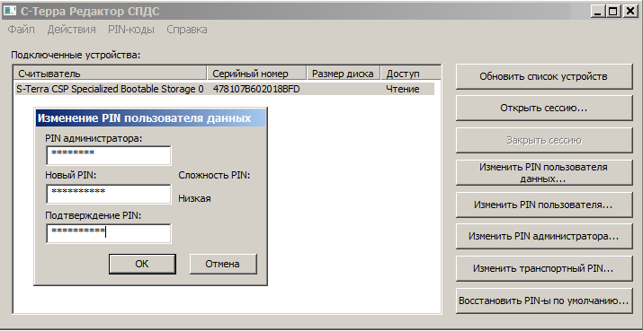
Task: Click Изменить PIN пользователя... button
Action: (x=544, y=205)
